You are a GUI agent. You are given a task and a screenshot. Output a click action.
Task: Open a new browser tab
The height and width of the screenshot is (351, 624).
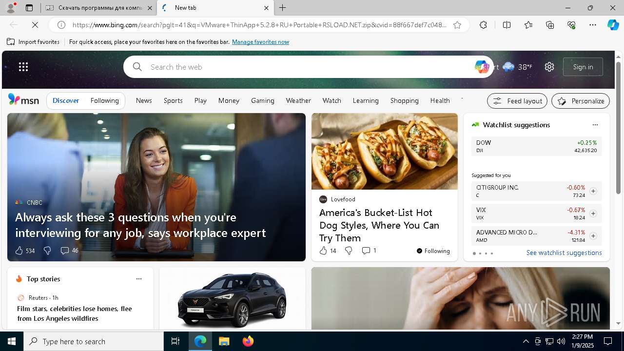tap(283, 8)
